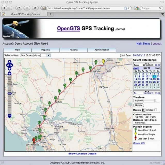Pan the map left arrow
Image resolution: width=165 pixels, height=165 pixels.
(7, 65)
